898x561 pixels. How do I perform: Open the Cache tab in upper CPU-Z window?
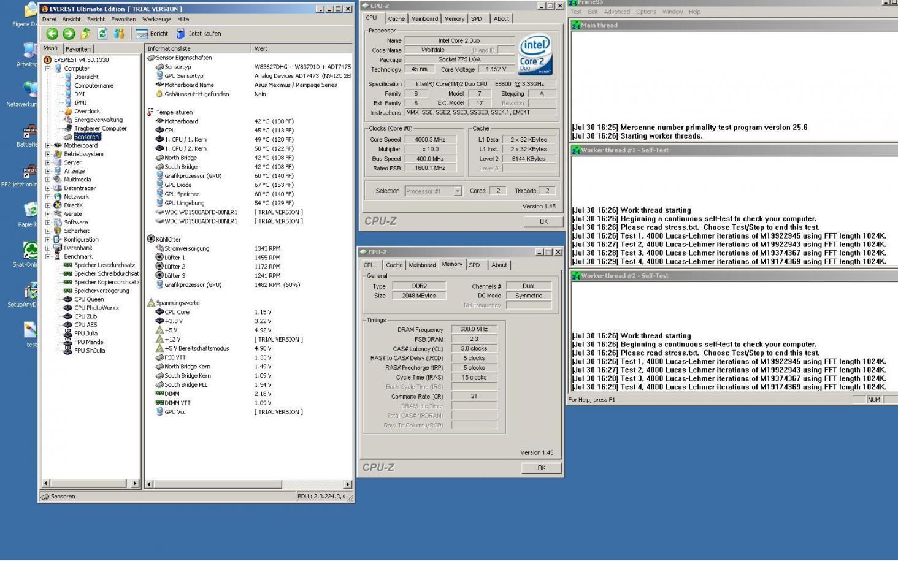click(x=396, y=19)
